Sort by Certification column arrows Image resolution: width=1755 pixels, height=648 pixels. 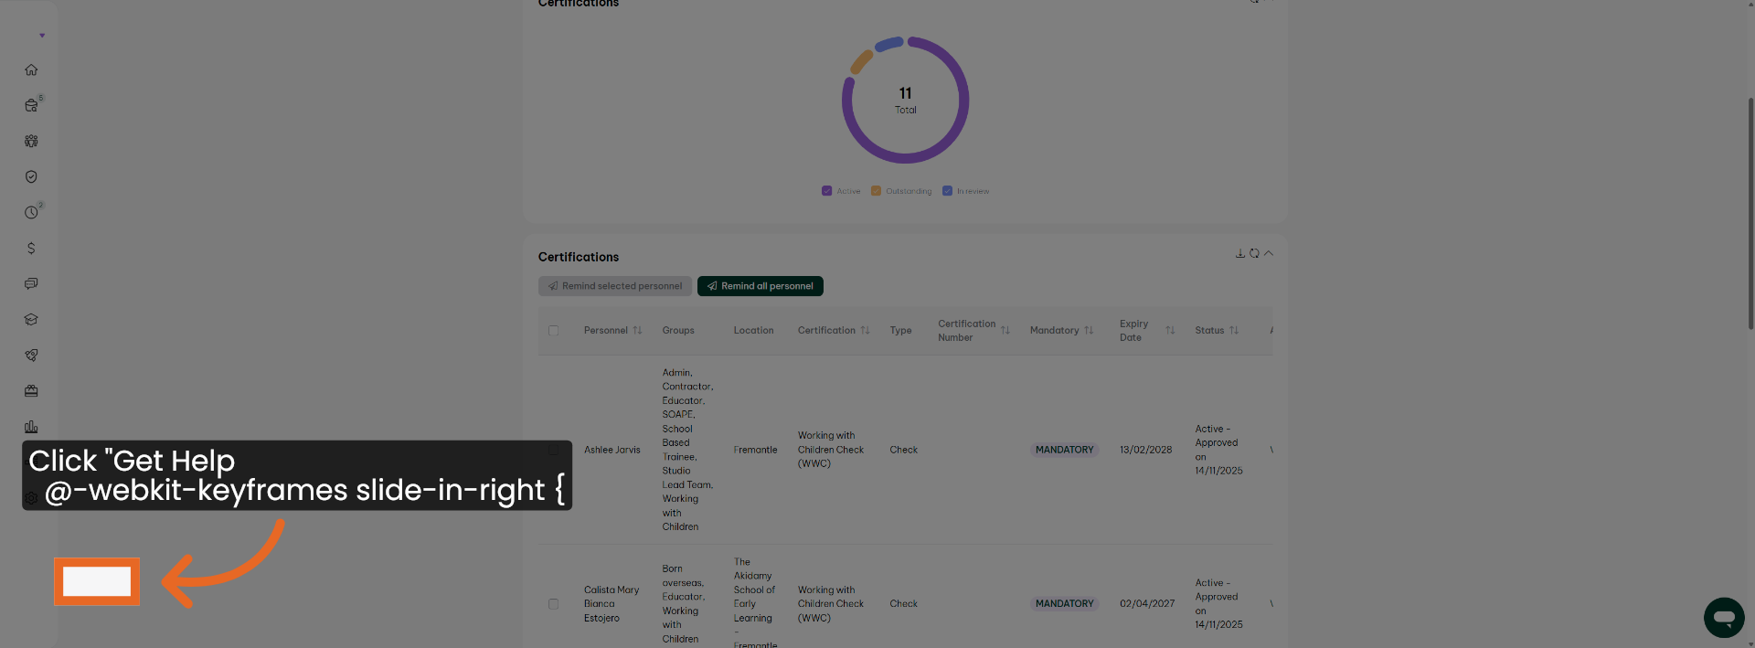[x=865, y=331]
